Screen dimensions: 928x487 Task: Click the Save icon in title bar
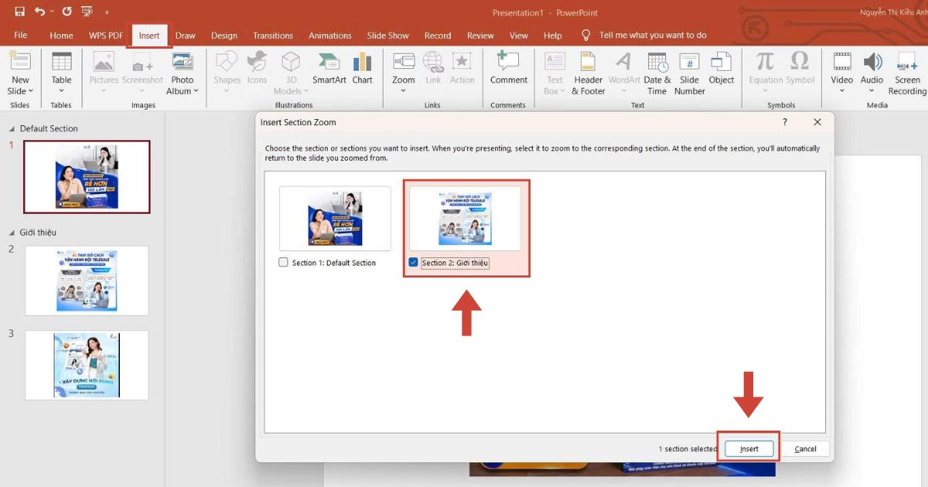pos(19,12)
